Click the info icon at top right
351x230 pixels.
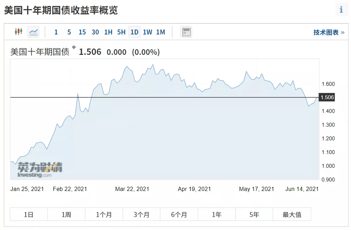tap(341, 10)
